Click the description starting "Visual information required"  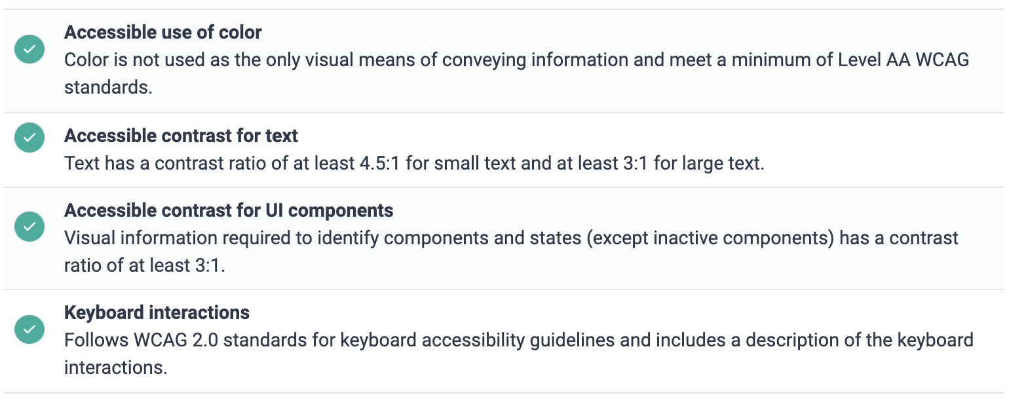coord(511,238)
